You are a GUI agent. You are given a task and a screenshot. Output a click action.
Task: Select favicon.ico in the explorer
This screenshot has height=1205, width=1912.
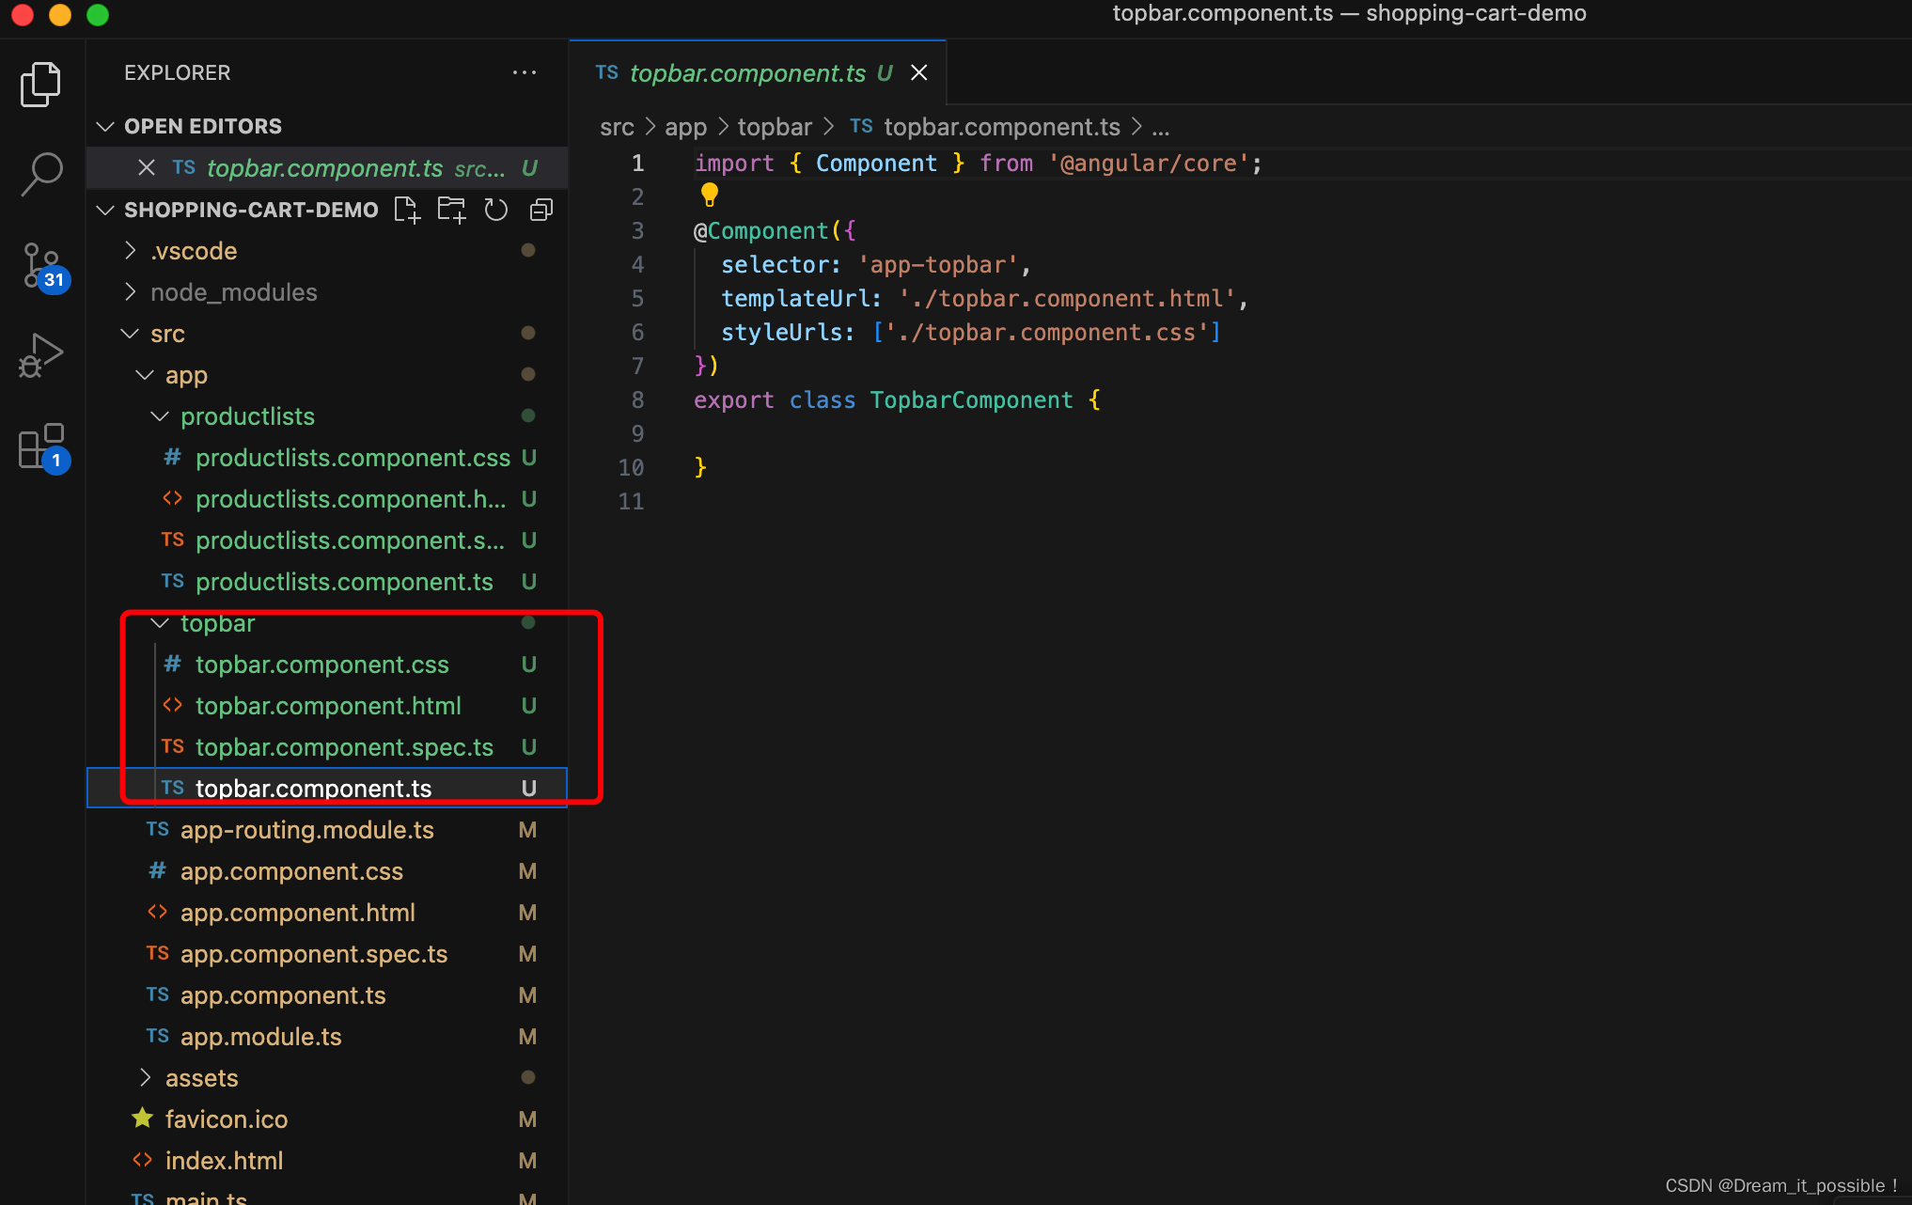pyautogui.click(x=226, y=1119)
